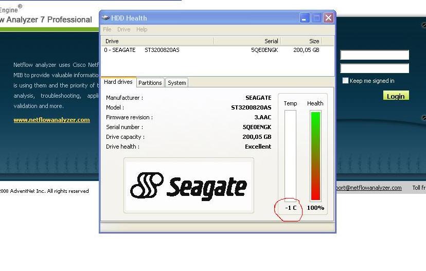426x271 pixels.
Task: Click the disabled maximize button of HDD Health
Action: [316, 18]
